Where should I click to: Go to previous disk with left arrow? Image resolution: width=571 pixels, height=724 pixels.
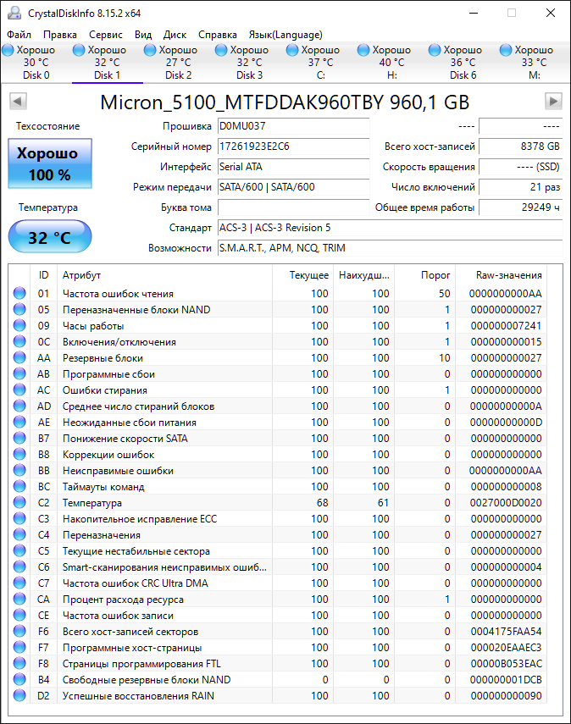click(18, 101)
